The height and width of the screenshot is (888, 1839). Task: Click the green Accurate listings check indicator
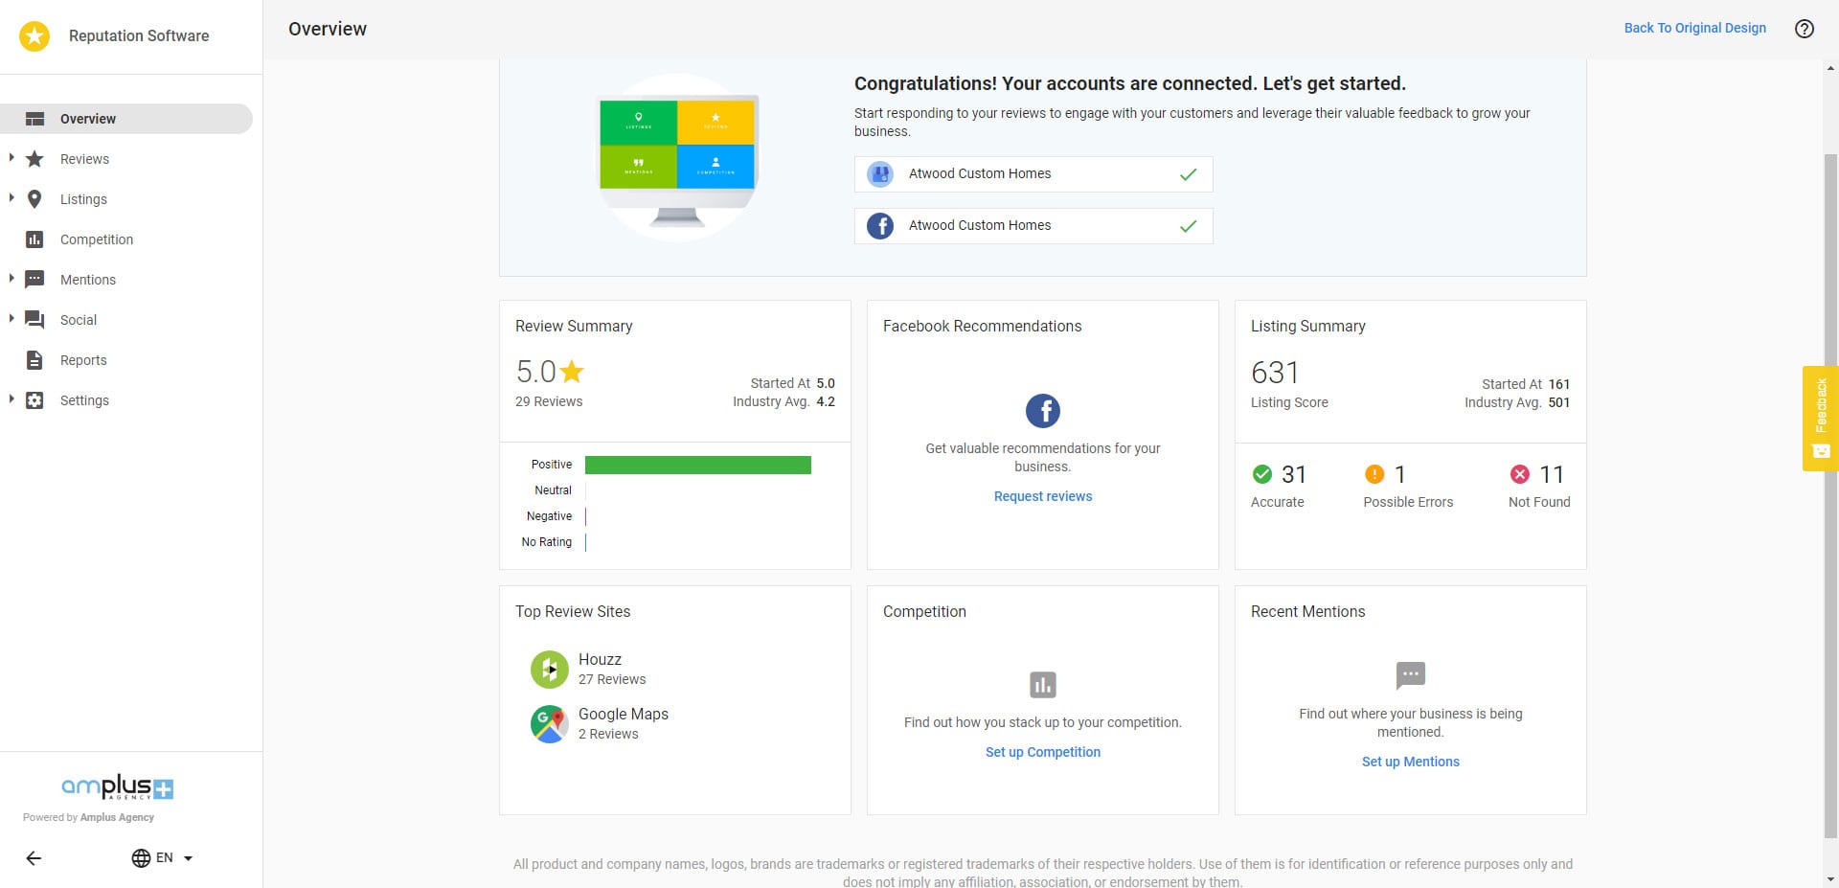coord(1261,474)
